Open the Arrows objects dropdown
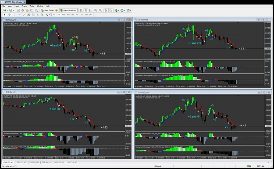274x169 pixels. pos(48,14)
